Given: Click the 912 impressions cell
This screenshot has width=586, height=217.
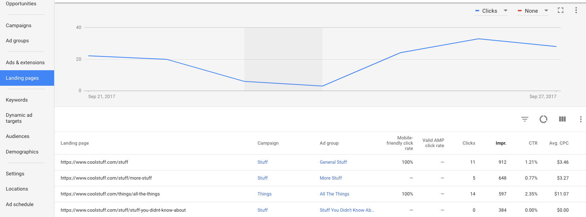Looking at the screenshot, I should coord(503,162).
